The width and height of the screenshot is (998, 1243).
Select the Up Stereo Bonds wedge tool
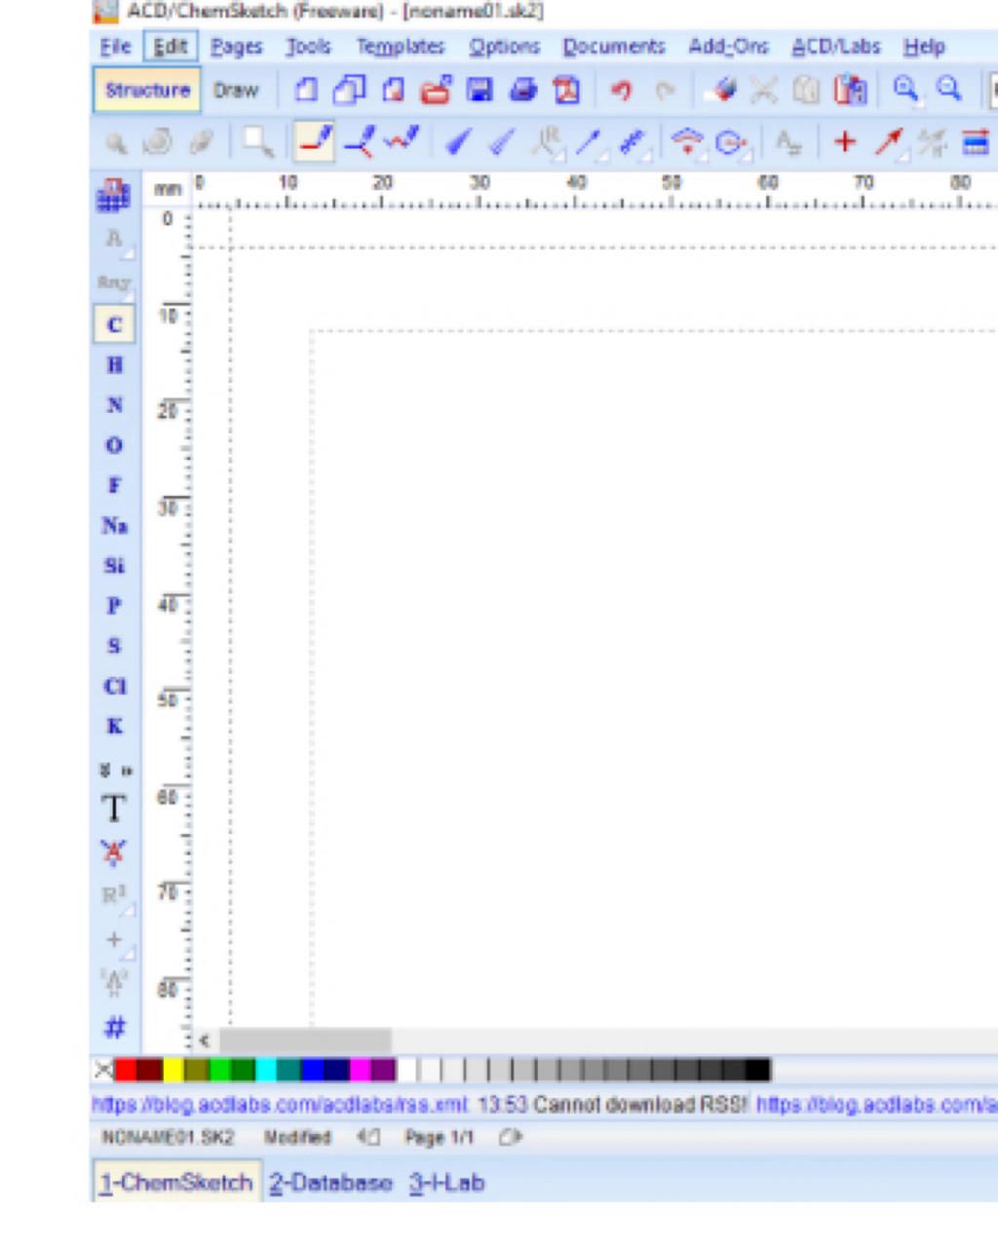click(x=457, y=143)
